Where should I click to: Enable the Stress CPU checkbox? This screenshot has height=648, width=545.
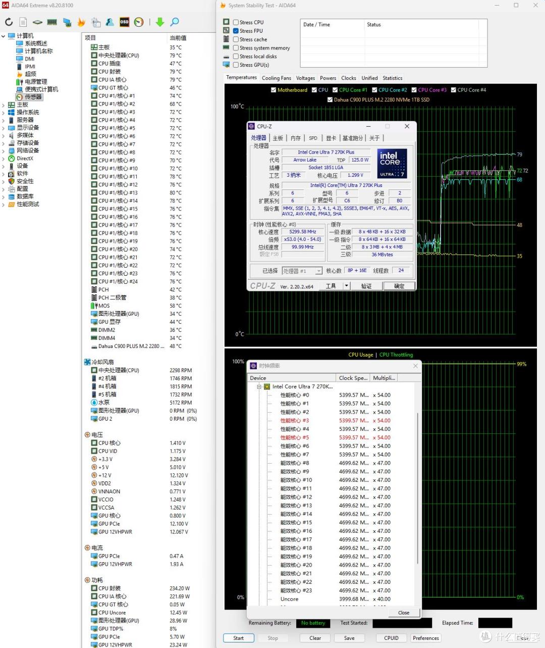tap(236, 22)
